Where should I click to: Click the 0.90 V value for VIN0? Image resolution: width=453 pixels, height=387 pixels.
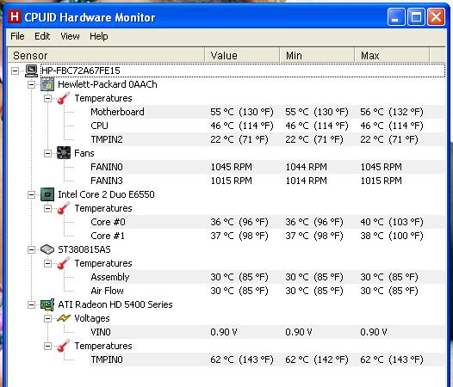point(224,332)
